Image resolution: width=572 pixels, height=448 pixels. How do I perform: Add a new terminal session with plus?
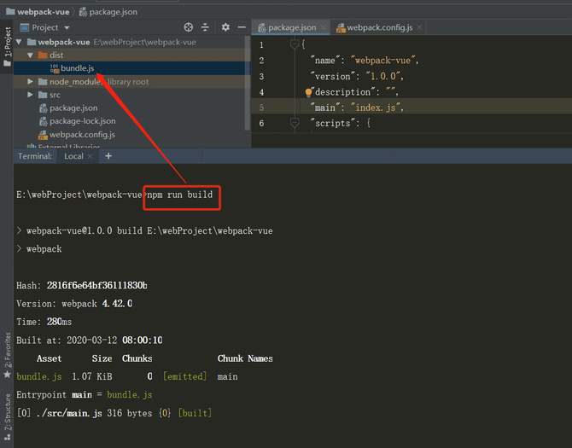(x=108, y=156)
